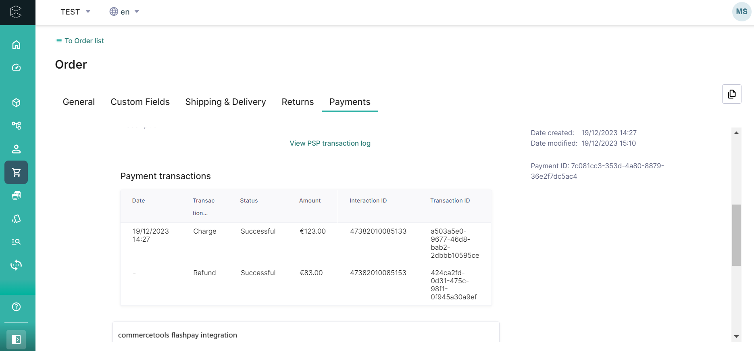Viewport: 754px width, 351px height.
Task: Open the MS user avatar menu
Action: [741, 12]
